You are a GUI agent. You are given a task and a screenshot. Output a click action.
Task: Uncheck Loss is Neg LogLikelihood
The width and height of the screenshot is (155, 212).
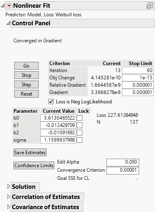[x=51, y=102]
